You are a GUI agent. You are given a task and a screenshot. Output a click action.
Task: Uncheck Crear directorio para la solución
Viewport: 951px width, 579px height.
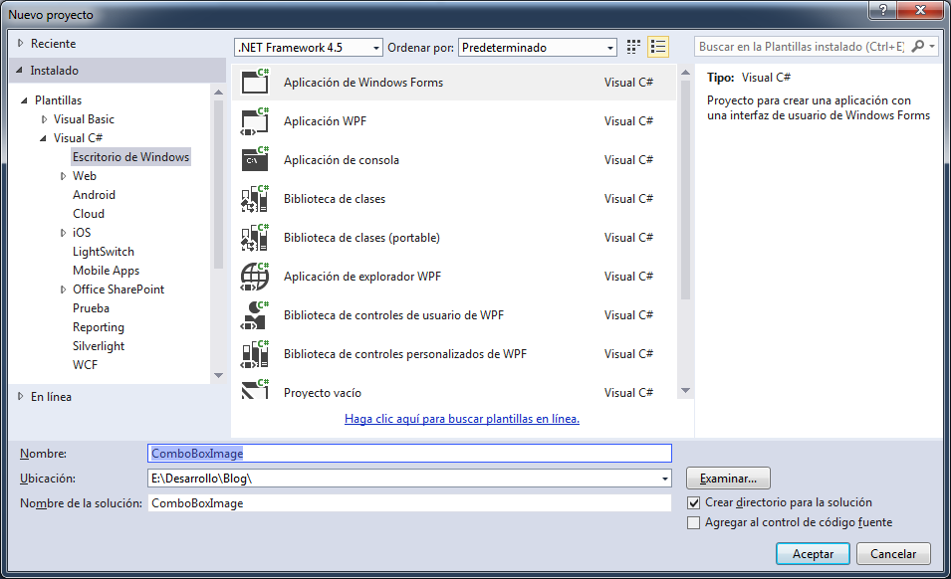693,503
